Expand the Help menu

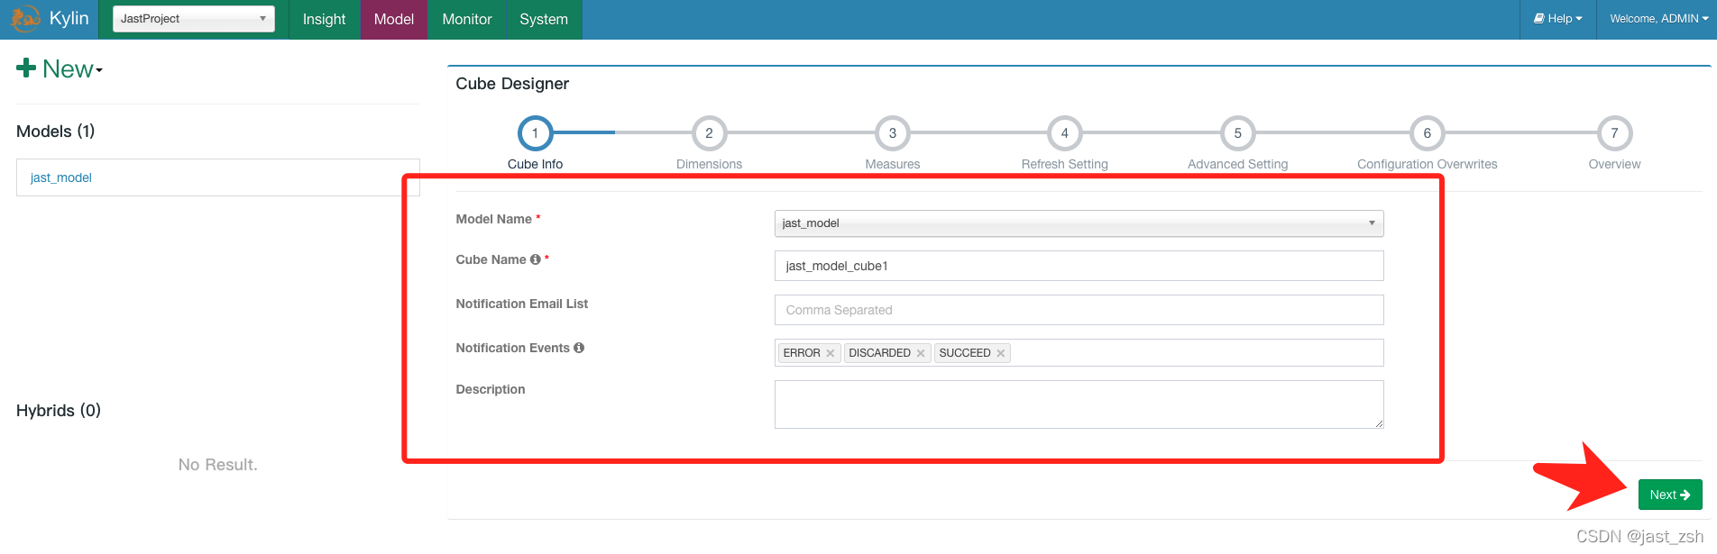pos(1558,19)
